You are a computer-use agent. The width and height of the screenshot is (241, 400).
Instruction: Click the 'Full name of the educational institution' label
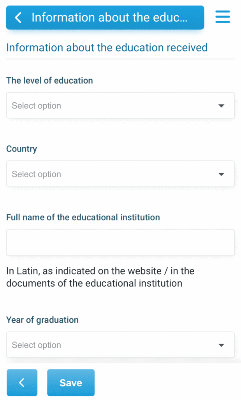pyautogui.click(x=83, y=217)
